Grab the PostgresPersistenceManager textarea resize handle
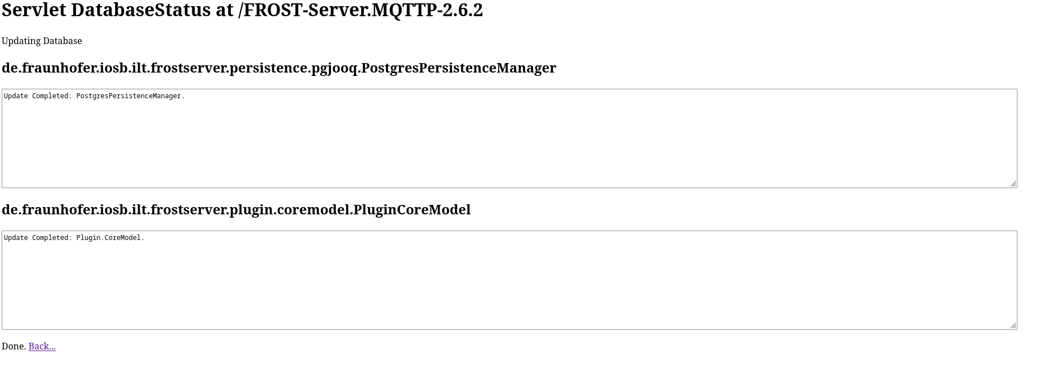Screen dimensions: 1051x379 point(1013,184)
